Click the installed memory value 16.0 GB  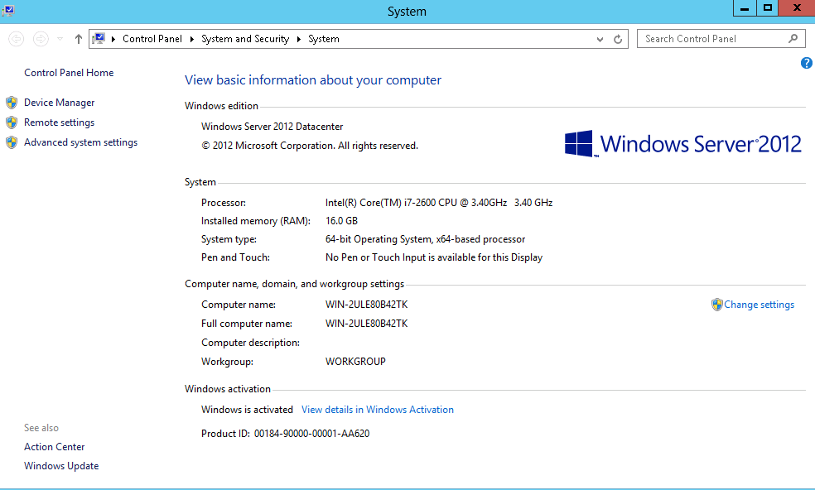tap(341, 221)
